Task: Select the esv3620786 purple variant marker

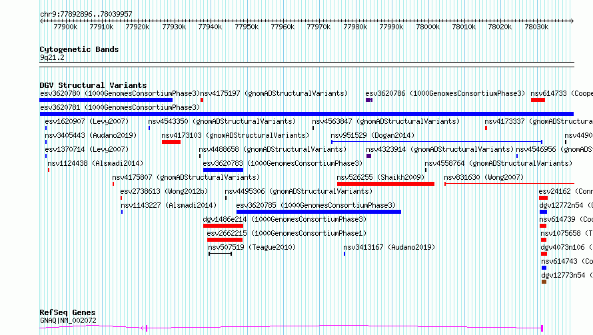Action: [x=369, y=100]
